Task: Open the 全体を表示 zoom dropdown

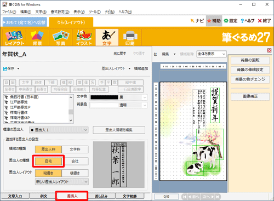Action: tap(212, 54)
